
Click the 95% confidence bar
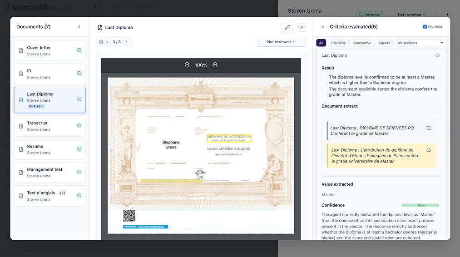pyautogui.click(x=420, y=205)
